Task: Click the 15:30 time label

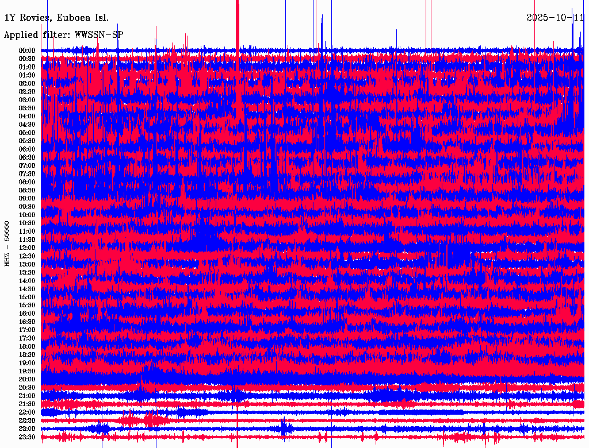Action: [27, 306]
